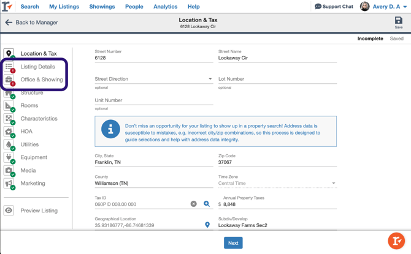This screenshot has width=411, height=254.
Task: Click the Street Number input field
Action: [x=153, y=58]
